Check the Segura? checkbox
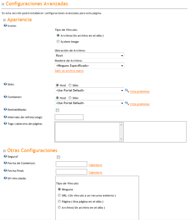This screenshot has width=192, height=220. (x=58, y=157)
